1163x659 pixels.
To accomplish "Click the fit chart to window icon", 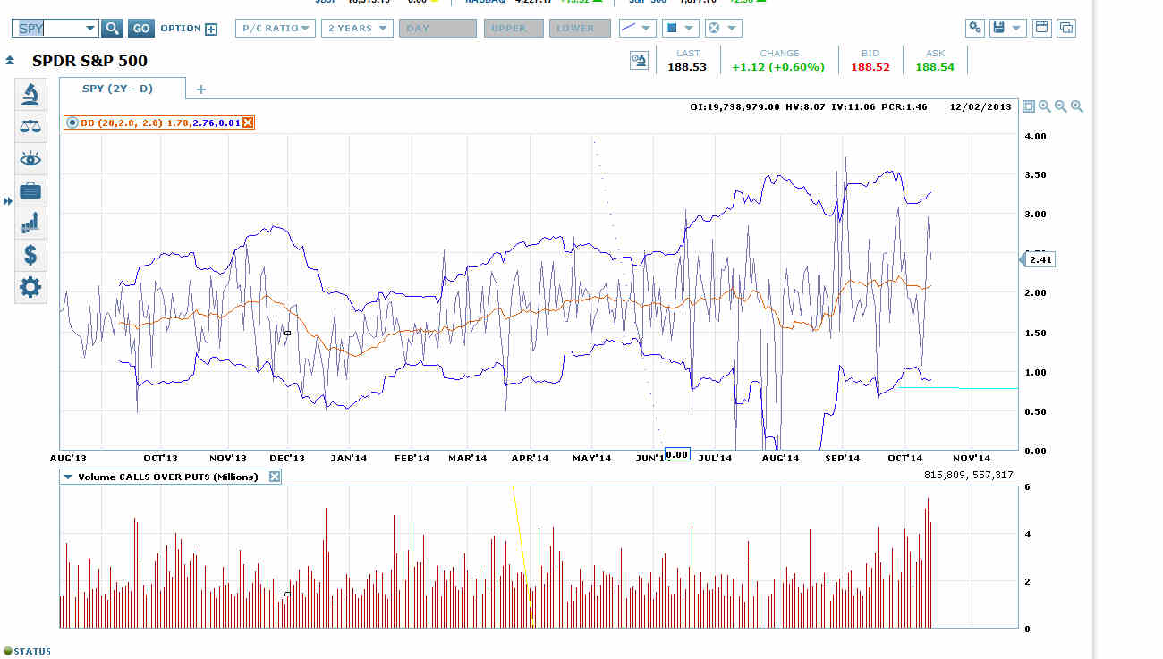I will pos(1029,106).
